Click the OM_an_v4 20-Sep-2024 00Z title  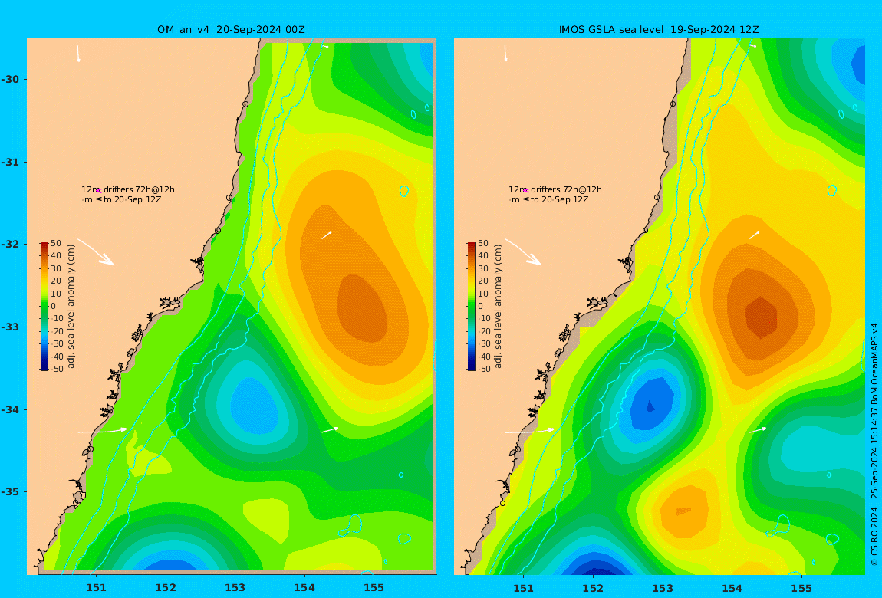(x=231, y=30)
